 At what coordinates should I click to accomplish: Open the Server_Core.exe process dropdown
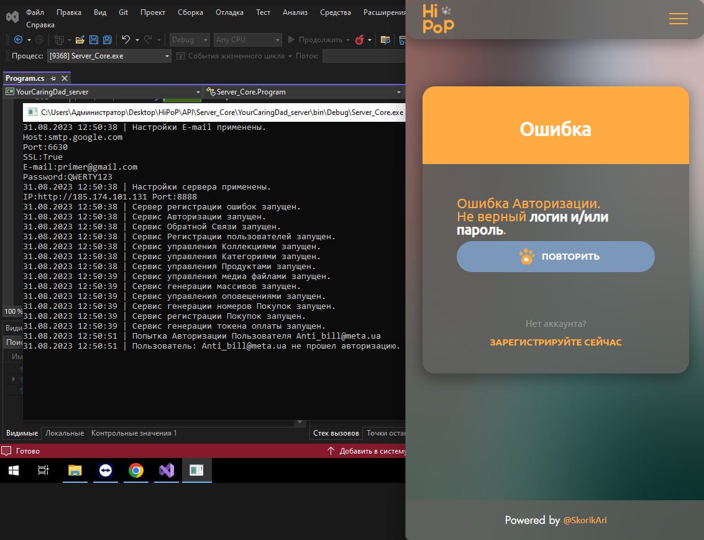click(109, 56)
